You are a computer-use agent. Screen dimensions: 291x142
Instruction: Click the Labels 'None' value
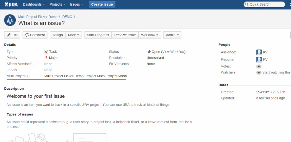coord(48,70)
